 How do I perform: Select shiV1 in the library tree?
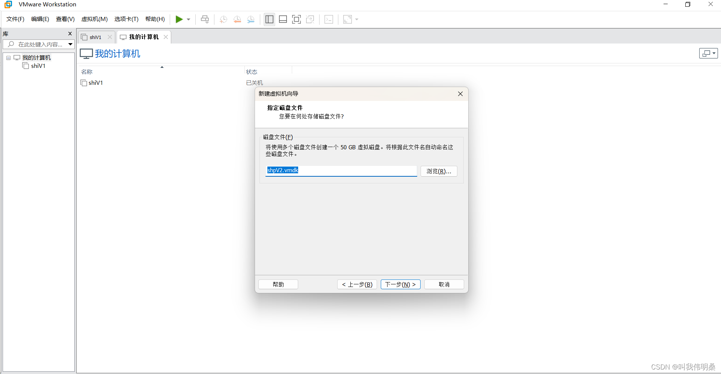click(38, 66)
